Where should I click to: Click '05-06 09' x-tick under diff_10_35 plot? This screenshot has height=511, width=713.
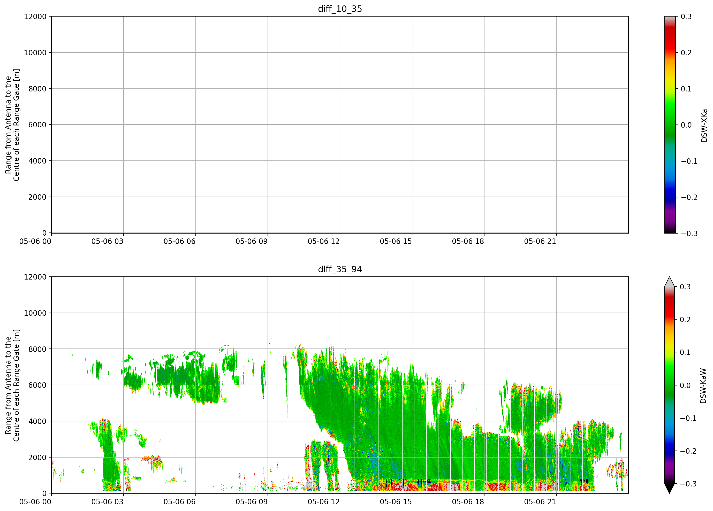252,241
